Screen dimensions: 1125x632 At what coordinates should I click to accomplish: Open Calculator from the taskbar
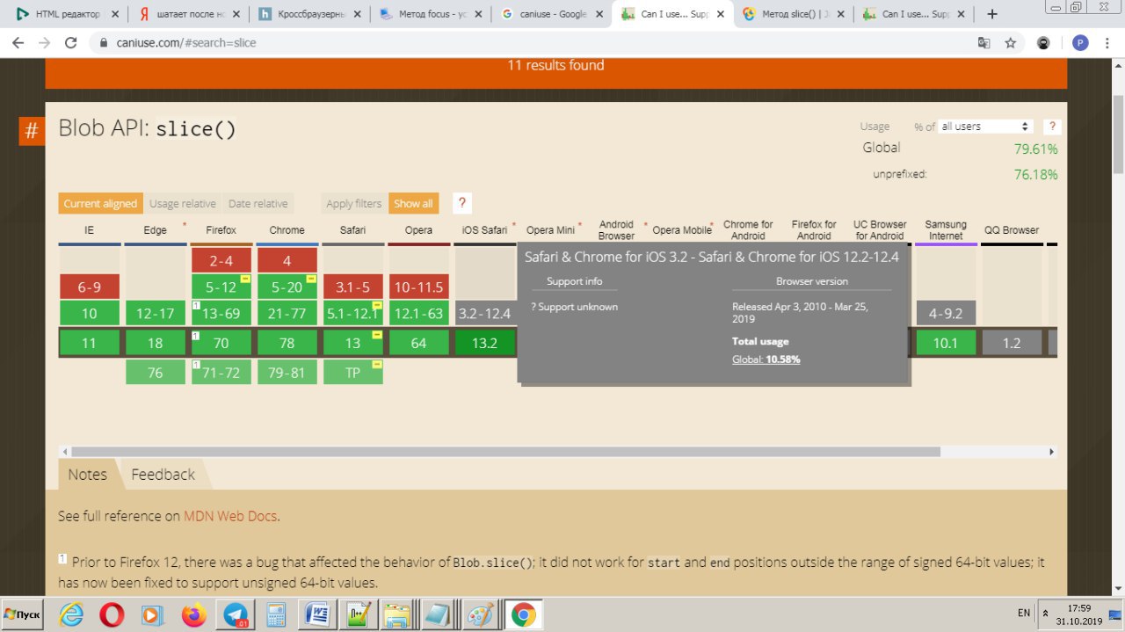click(x=276, y=614)
